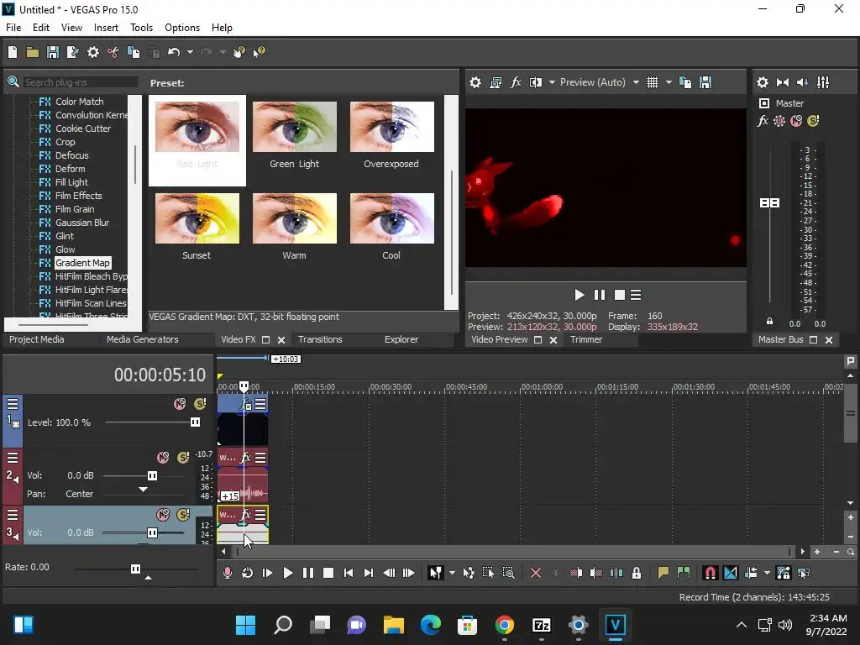Copy the preview snapshot to clipboard
The image size is (860, 645).
point(685,82)
